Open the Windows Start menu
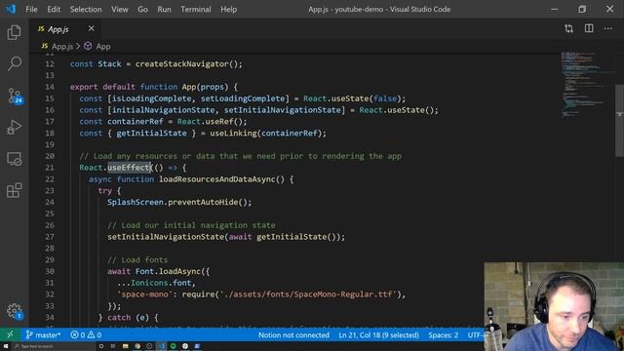The width and height of the screenshot is (624, 351). point(6,346)
